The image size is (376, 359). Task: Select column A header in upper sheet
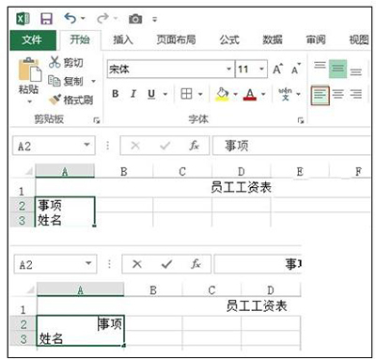coord(65,171)
